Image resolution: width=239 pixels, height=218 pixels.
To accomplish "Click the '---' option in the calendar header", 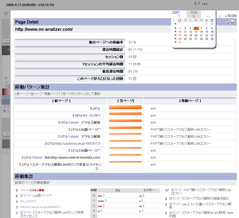I will [208, 17].
